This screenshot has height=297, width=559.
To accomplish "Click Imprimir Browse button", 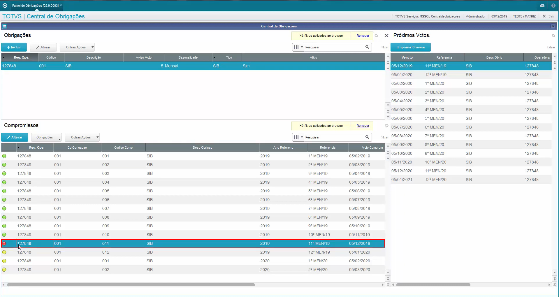I will pyautogui.click(x=411, y=47).
